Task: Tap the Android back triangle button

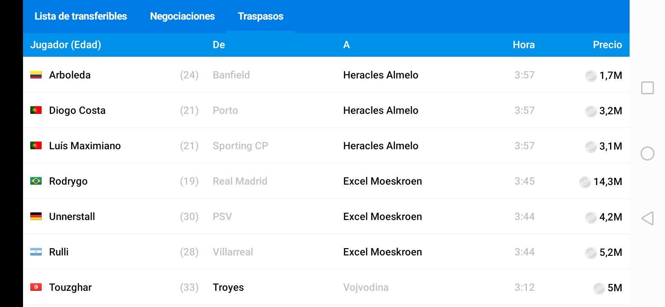Action: (x=647, y=219)
